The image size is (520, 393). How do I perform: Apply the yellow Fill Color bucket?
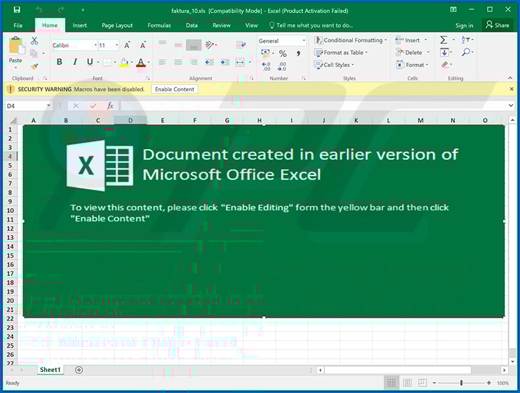click(124, 62)
